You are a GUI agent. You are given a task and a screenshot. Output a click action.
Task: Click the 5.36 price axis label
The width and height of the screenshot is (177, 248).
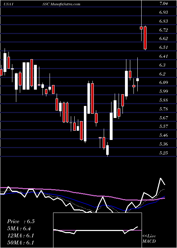(x=164, y=144)
